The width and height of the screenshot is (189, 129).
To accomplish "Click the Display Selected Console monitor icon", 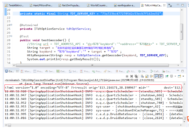I will 171,76.
